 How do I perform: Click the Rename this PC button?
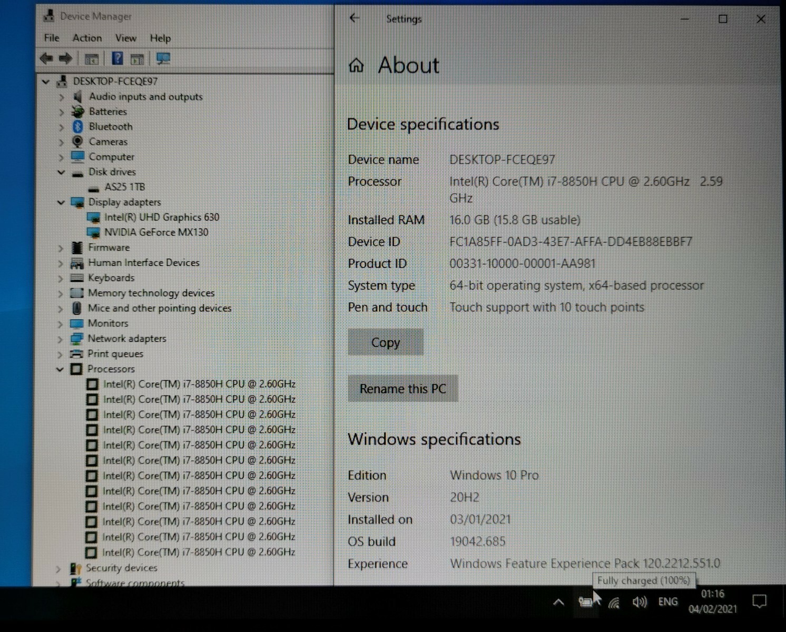pyautogui.click(x=403, y=389)
